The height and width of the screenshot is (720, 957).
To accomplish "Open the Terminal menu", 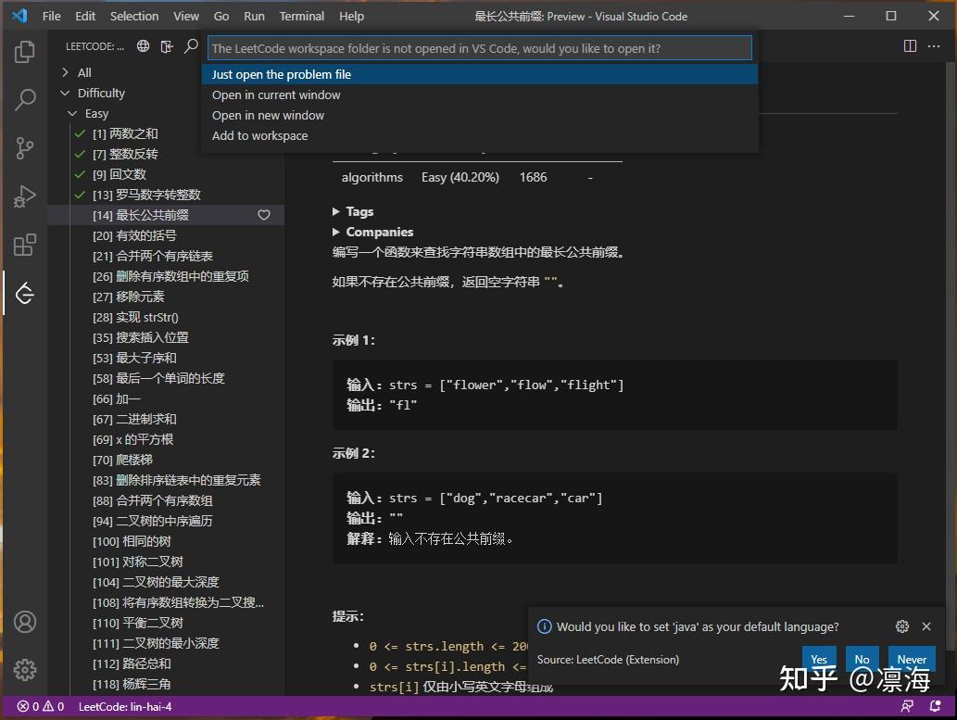I will (301, 16).
